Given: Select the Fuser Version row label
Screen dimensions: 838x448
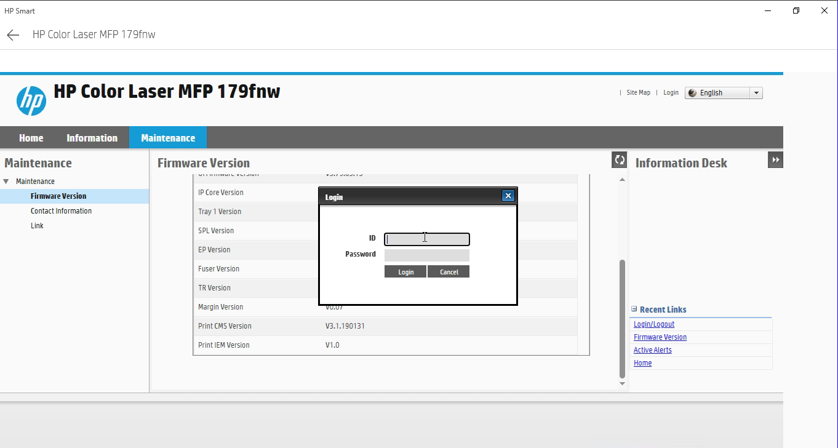Looking at the screenshot, I should tap(218, 269).
